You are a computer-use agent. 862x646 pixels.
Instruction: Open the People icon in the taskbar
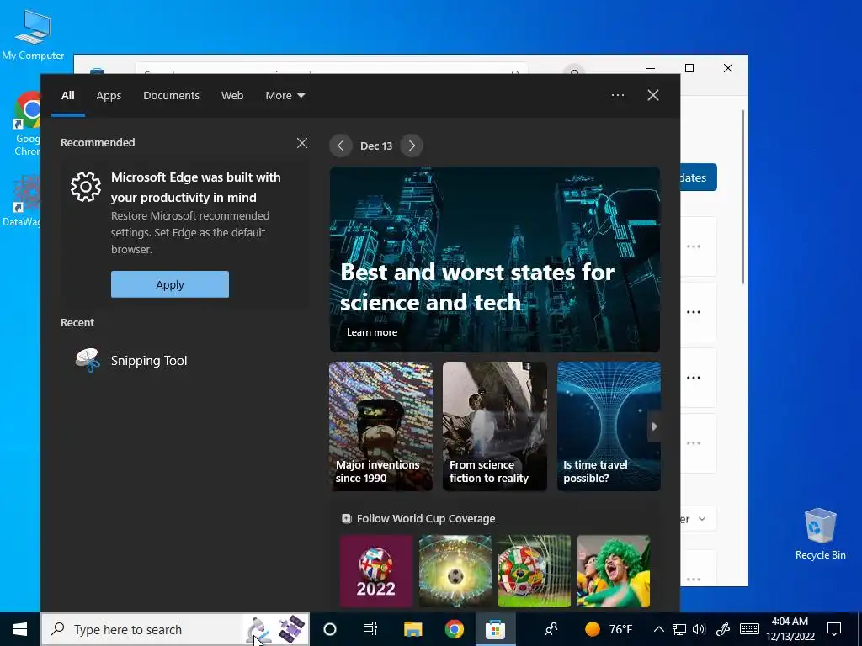tap(551, 629)
